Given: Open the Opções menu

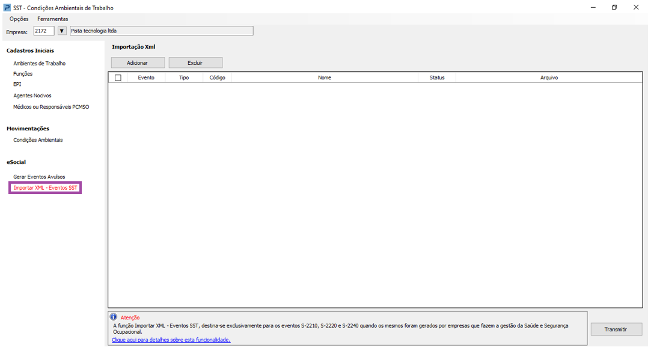Looking at the screenshot, I should tap(19, 19).
